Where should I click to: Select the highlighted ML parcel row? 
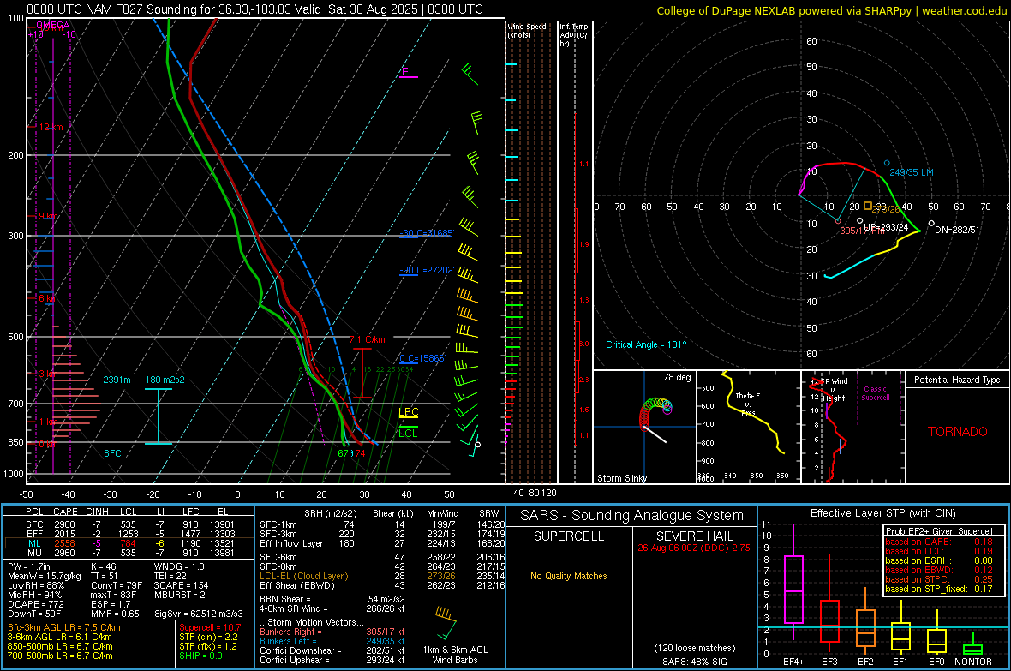[129, 543]
